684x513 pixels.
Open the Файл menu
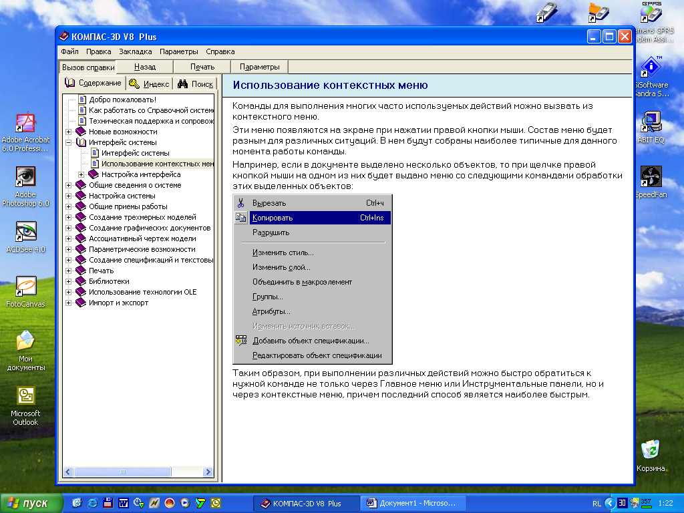pos(69,51)
